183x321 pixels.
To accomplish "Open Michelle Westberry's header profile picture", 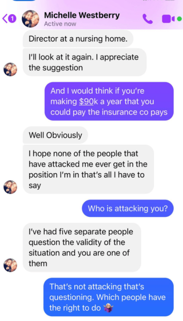I will tap(31, 18).
